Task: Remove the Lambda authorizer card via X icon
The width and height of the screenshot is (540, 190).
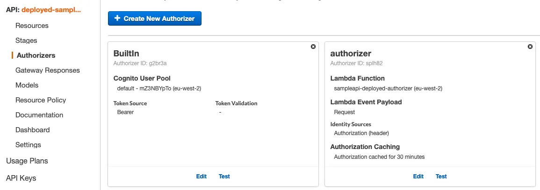Action: pyautogui.click(x=530, y=47)
